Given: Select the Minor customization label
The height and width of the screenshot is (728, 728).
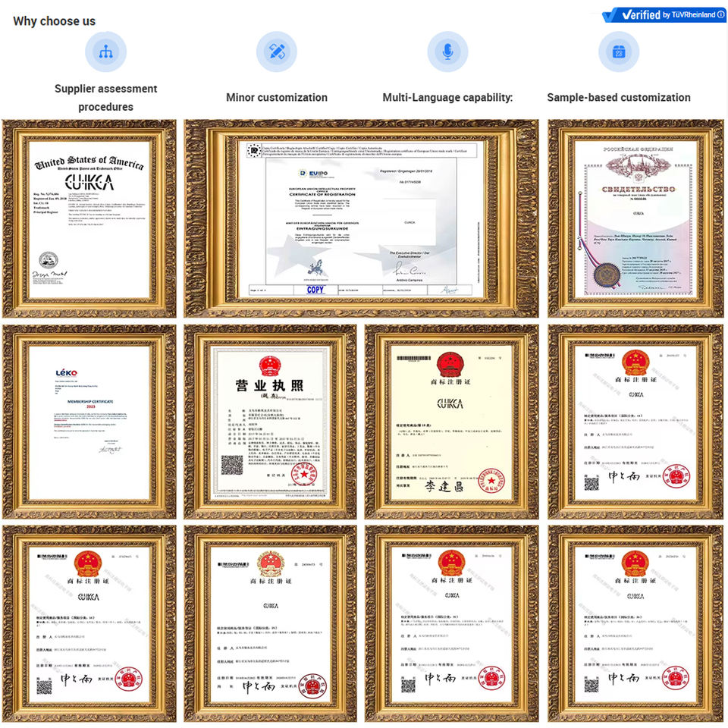Looking at the screenshot, I should click(277, 98).
